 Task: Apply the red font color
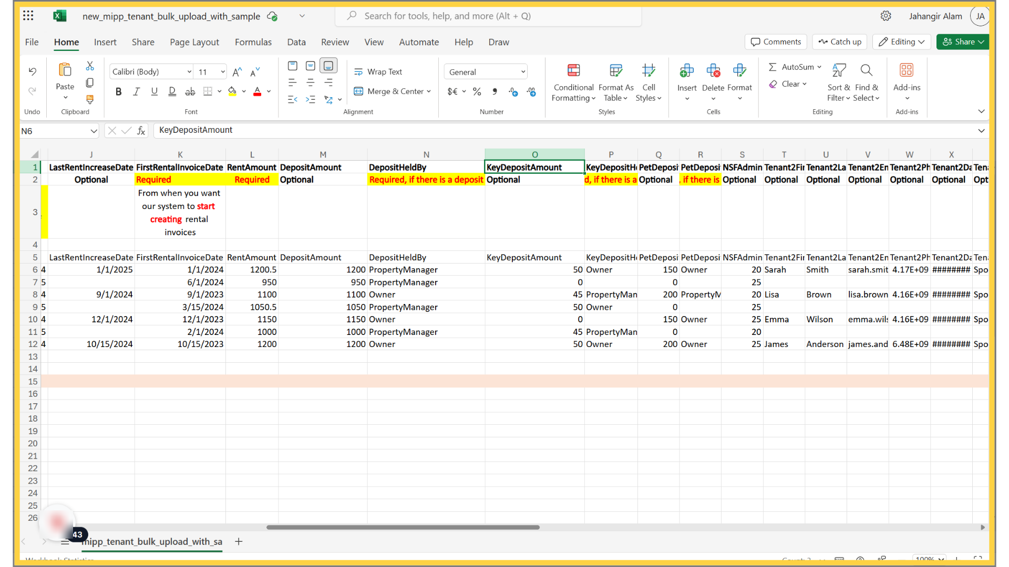(258, 91)
